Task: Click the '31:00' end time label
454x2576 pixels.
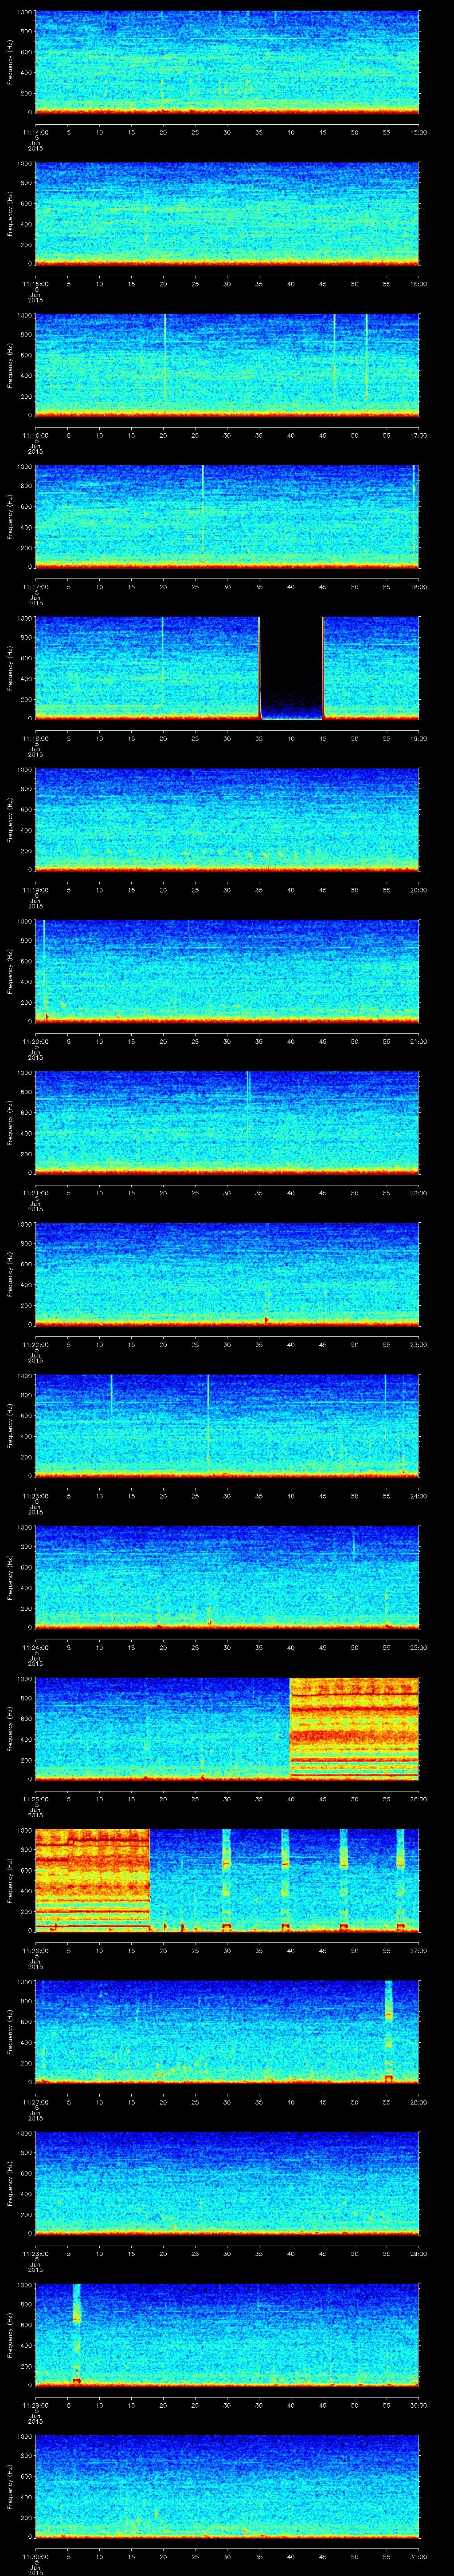Action: point(419,2556)
